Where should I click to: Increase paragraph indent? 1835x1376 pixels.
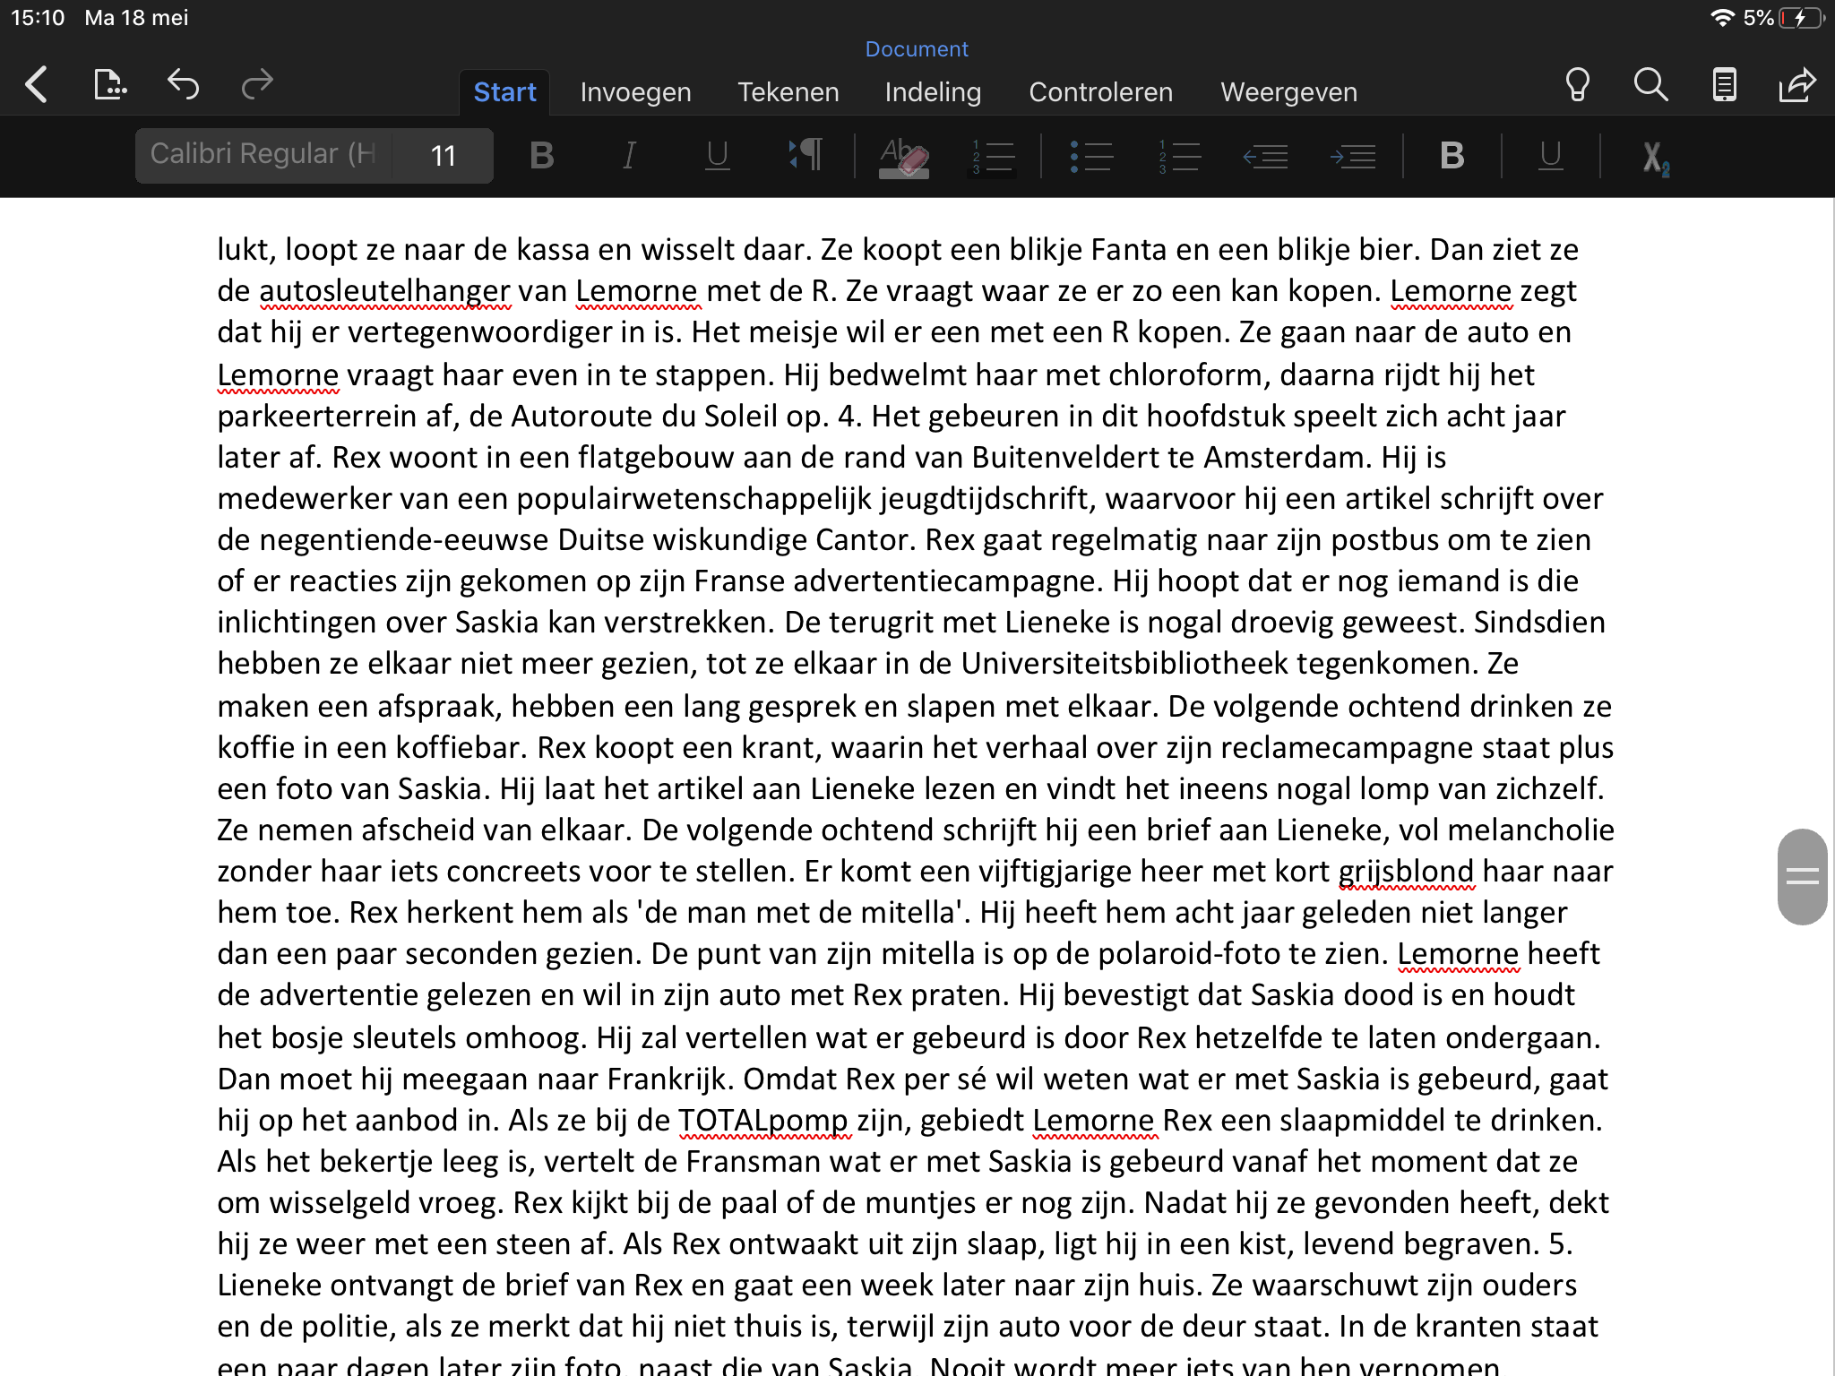[1353, 157]
